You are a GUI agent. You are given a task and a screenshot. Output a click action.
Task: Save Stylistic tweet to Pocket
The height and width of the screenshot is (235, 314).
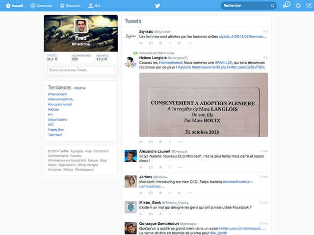pyautogui.click(x=179, y=43)
